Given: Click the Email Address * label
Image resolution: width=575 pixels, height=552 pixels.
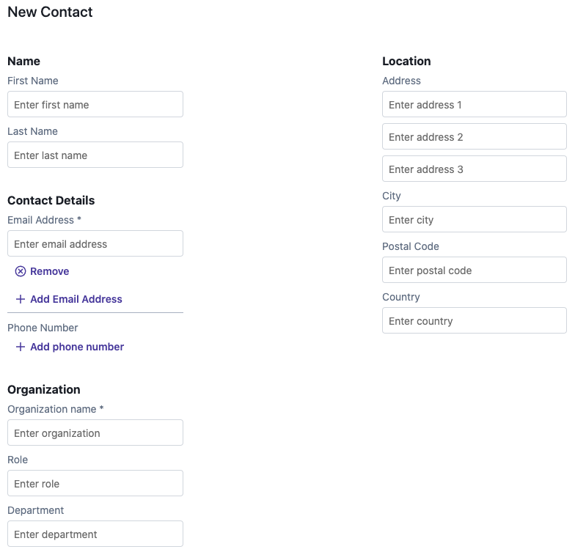Looking at the screenshot, I should point(44,220).
